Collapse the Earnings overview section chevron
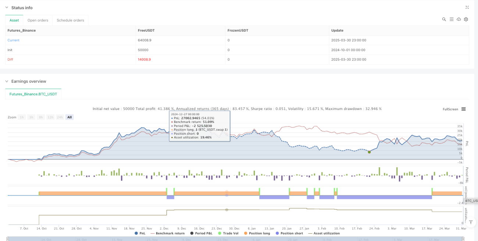The height and width of the screenshot is (241, 478). [x=6, y=81]
